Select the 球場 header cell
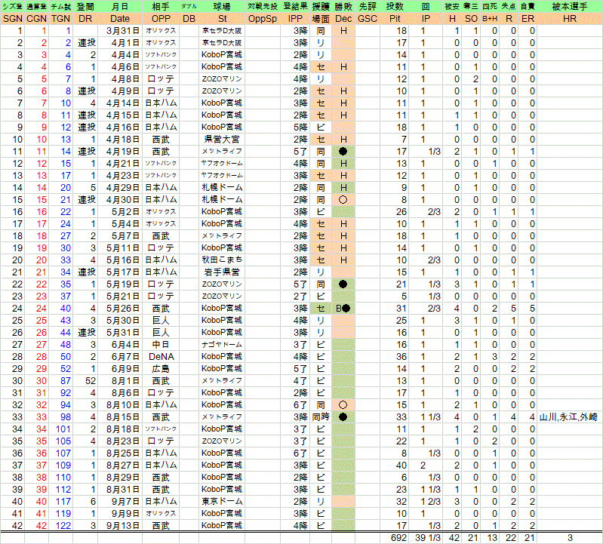 pos(222,7)
